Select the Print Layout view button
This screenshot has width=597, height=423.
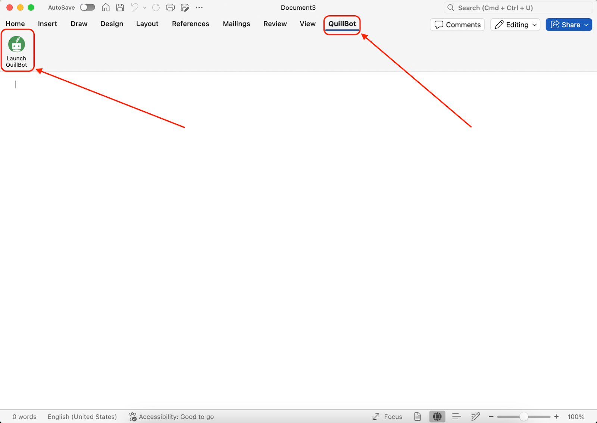pos(418,417)
